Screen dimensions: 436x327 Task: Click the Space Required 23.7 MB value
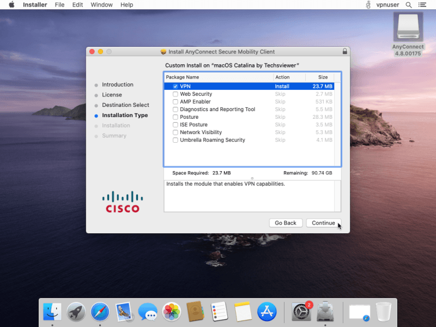coord(222,173)
